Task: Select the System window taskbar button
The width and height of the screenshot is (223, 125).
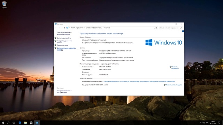Action: point(37,123)
